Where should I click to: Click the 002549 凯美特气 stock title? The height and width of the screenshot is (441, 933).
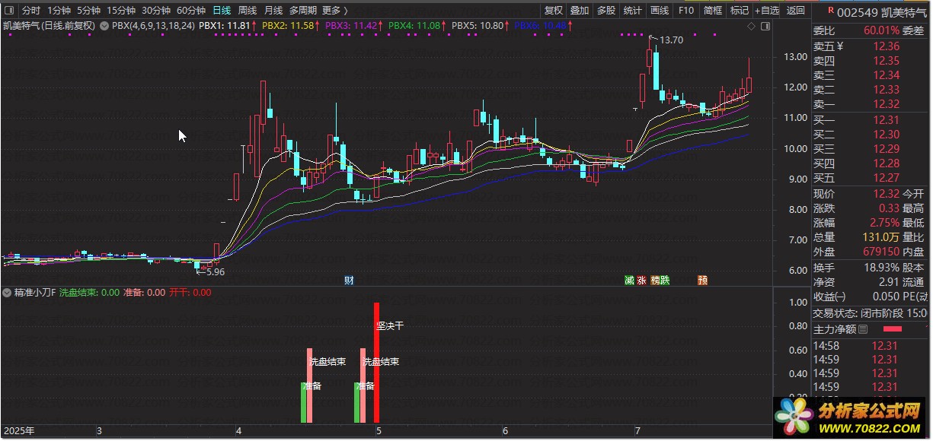(881, 12)
